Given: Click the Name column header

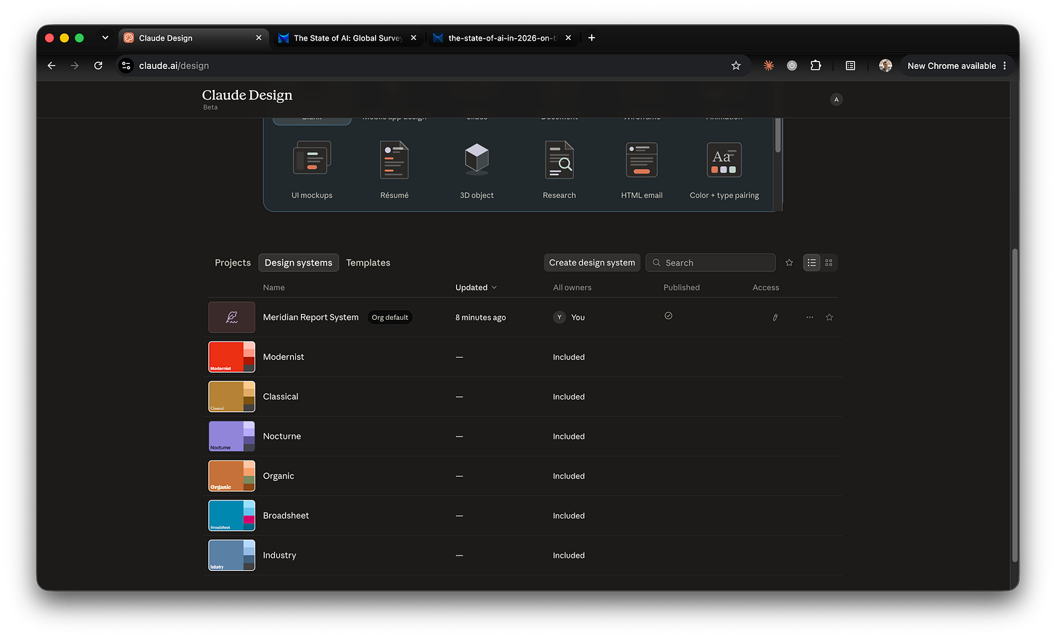Looking at the screenshot, I should coord(274,287).
